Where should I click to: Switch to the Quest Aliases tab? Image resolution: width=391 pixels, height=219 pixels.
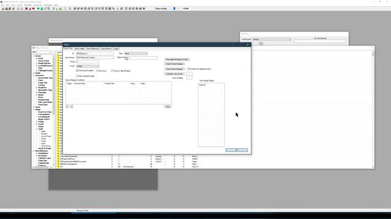[106, 49]
